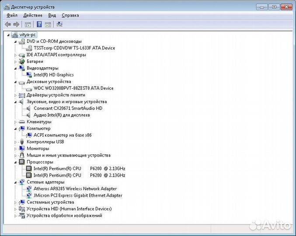The image size is (296, 236).
Task: Open the Файл menu
Action: click(12, 15)
